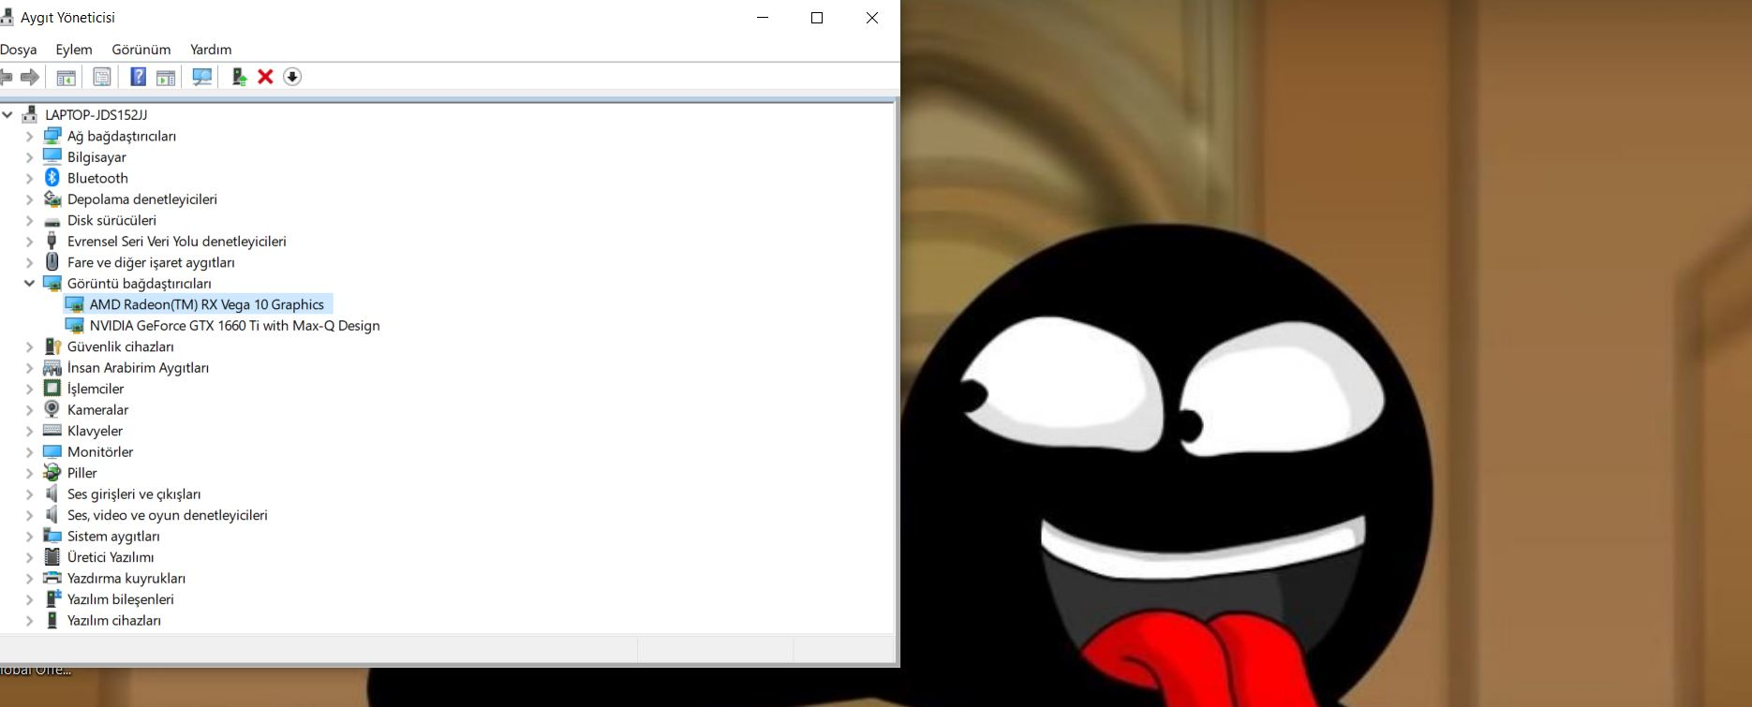This screenshot has height=707, width=1752.
Task: Select the Ses, video ve oyun denetleyicileri label
Action: (x=168, y=515)
